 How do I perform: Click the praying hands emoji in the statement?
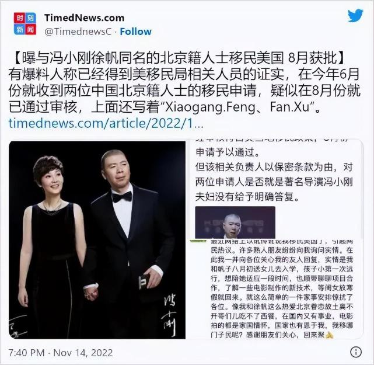click(x=330, y=335)
